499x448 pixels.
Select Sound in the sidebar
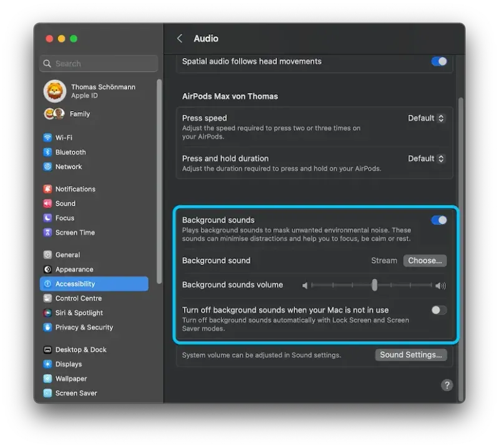click(x=94, y=203)
